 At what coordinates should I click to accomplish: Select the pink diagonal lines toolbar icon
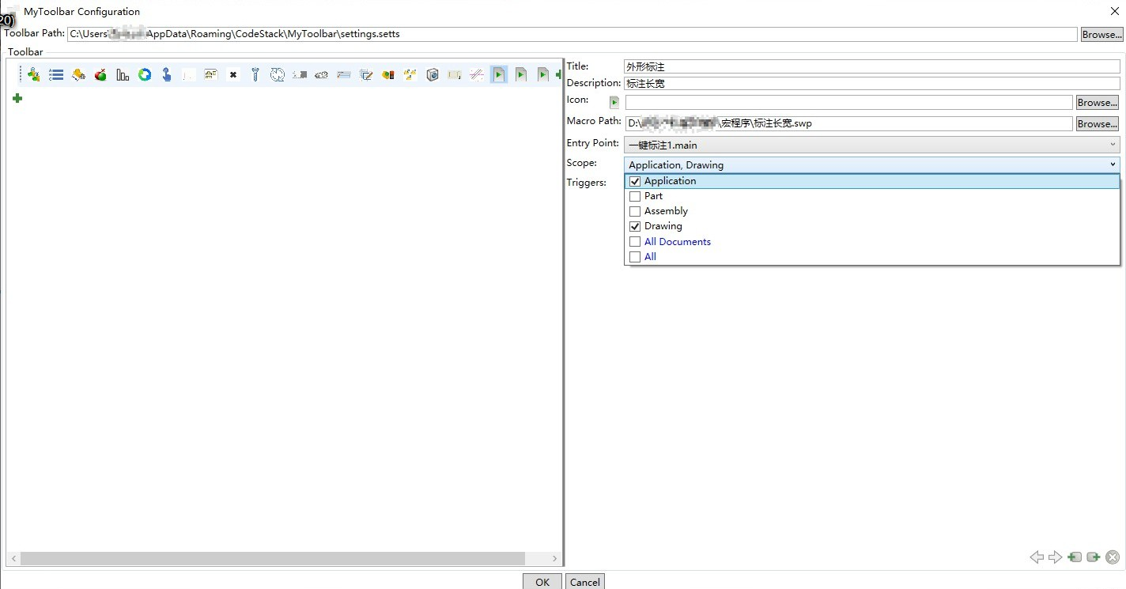[x=477, y=74]
